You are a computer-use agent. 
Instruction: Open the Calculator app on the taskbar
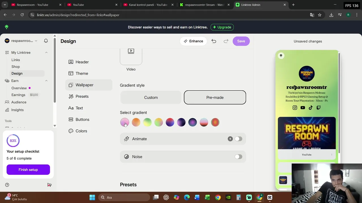(238, 197)
